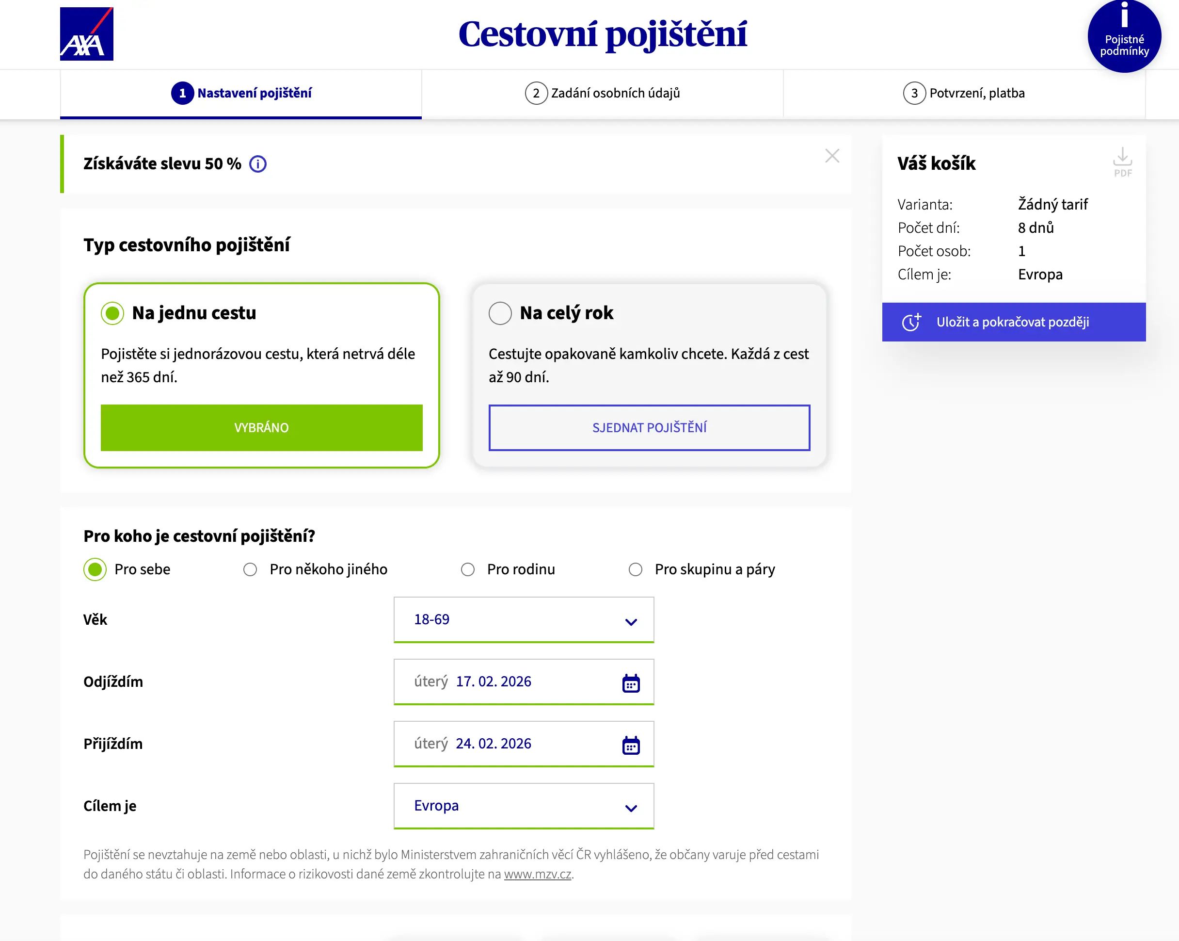Click the AXA logo
This screenshot has width=1179, height=941.
click(86, 34)
